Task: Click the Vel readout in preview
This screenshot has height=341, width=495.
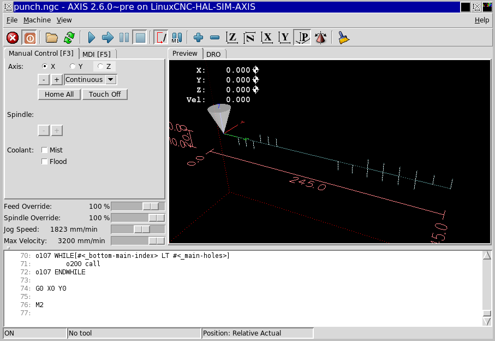Action: click(x=218, y=100)
